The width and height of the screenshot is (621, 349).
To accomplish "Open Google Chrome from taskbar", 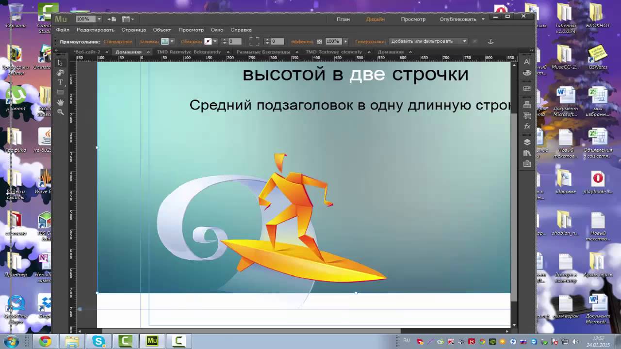I will click(45, 342).
